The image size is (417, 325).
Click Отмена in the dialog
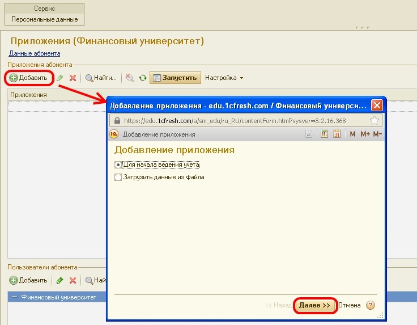350,305
